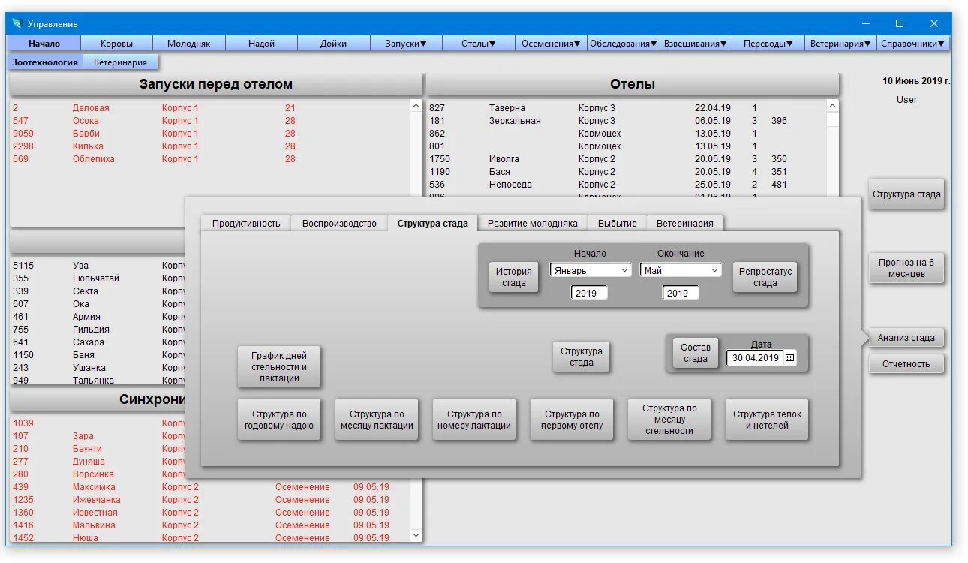Select row Деловая in Запуски list
This screenshot has height=563, width=968.
pos(210,108)
